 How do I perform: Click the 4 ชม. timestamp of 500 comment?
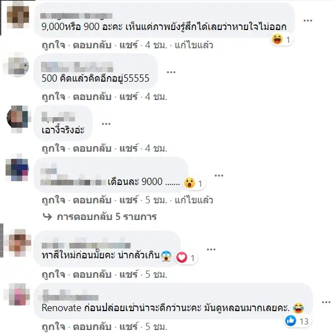click(156, 97)
